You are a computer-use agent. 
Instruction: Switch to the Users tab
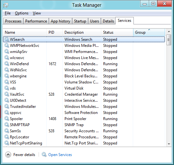point(95,21)
